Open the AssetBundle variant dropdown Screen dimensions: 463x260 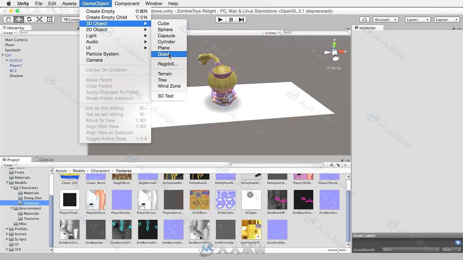coord(451,250)
